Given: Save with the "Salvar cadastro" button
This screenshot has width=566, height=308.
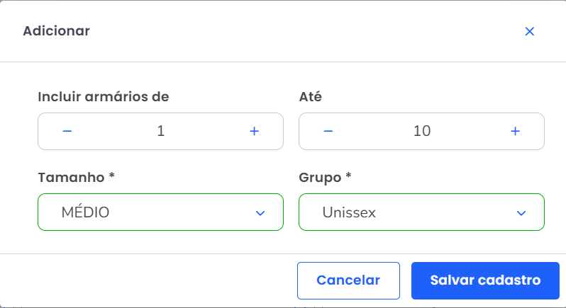Looking at the screenshot, I should 485,280.
